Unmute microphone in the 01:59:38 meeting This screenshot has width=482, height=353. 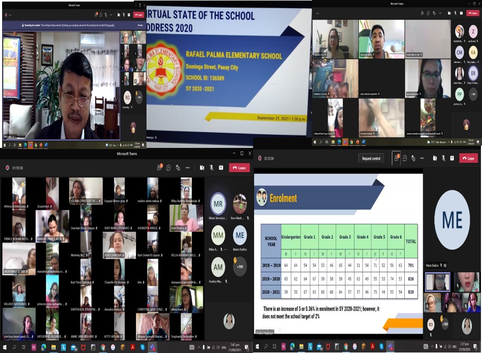coord(212,168)
